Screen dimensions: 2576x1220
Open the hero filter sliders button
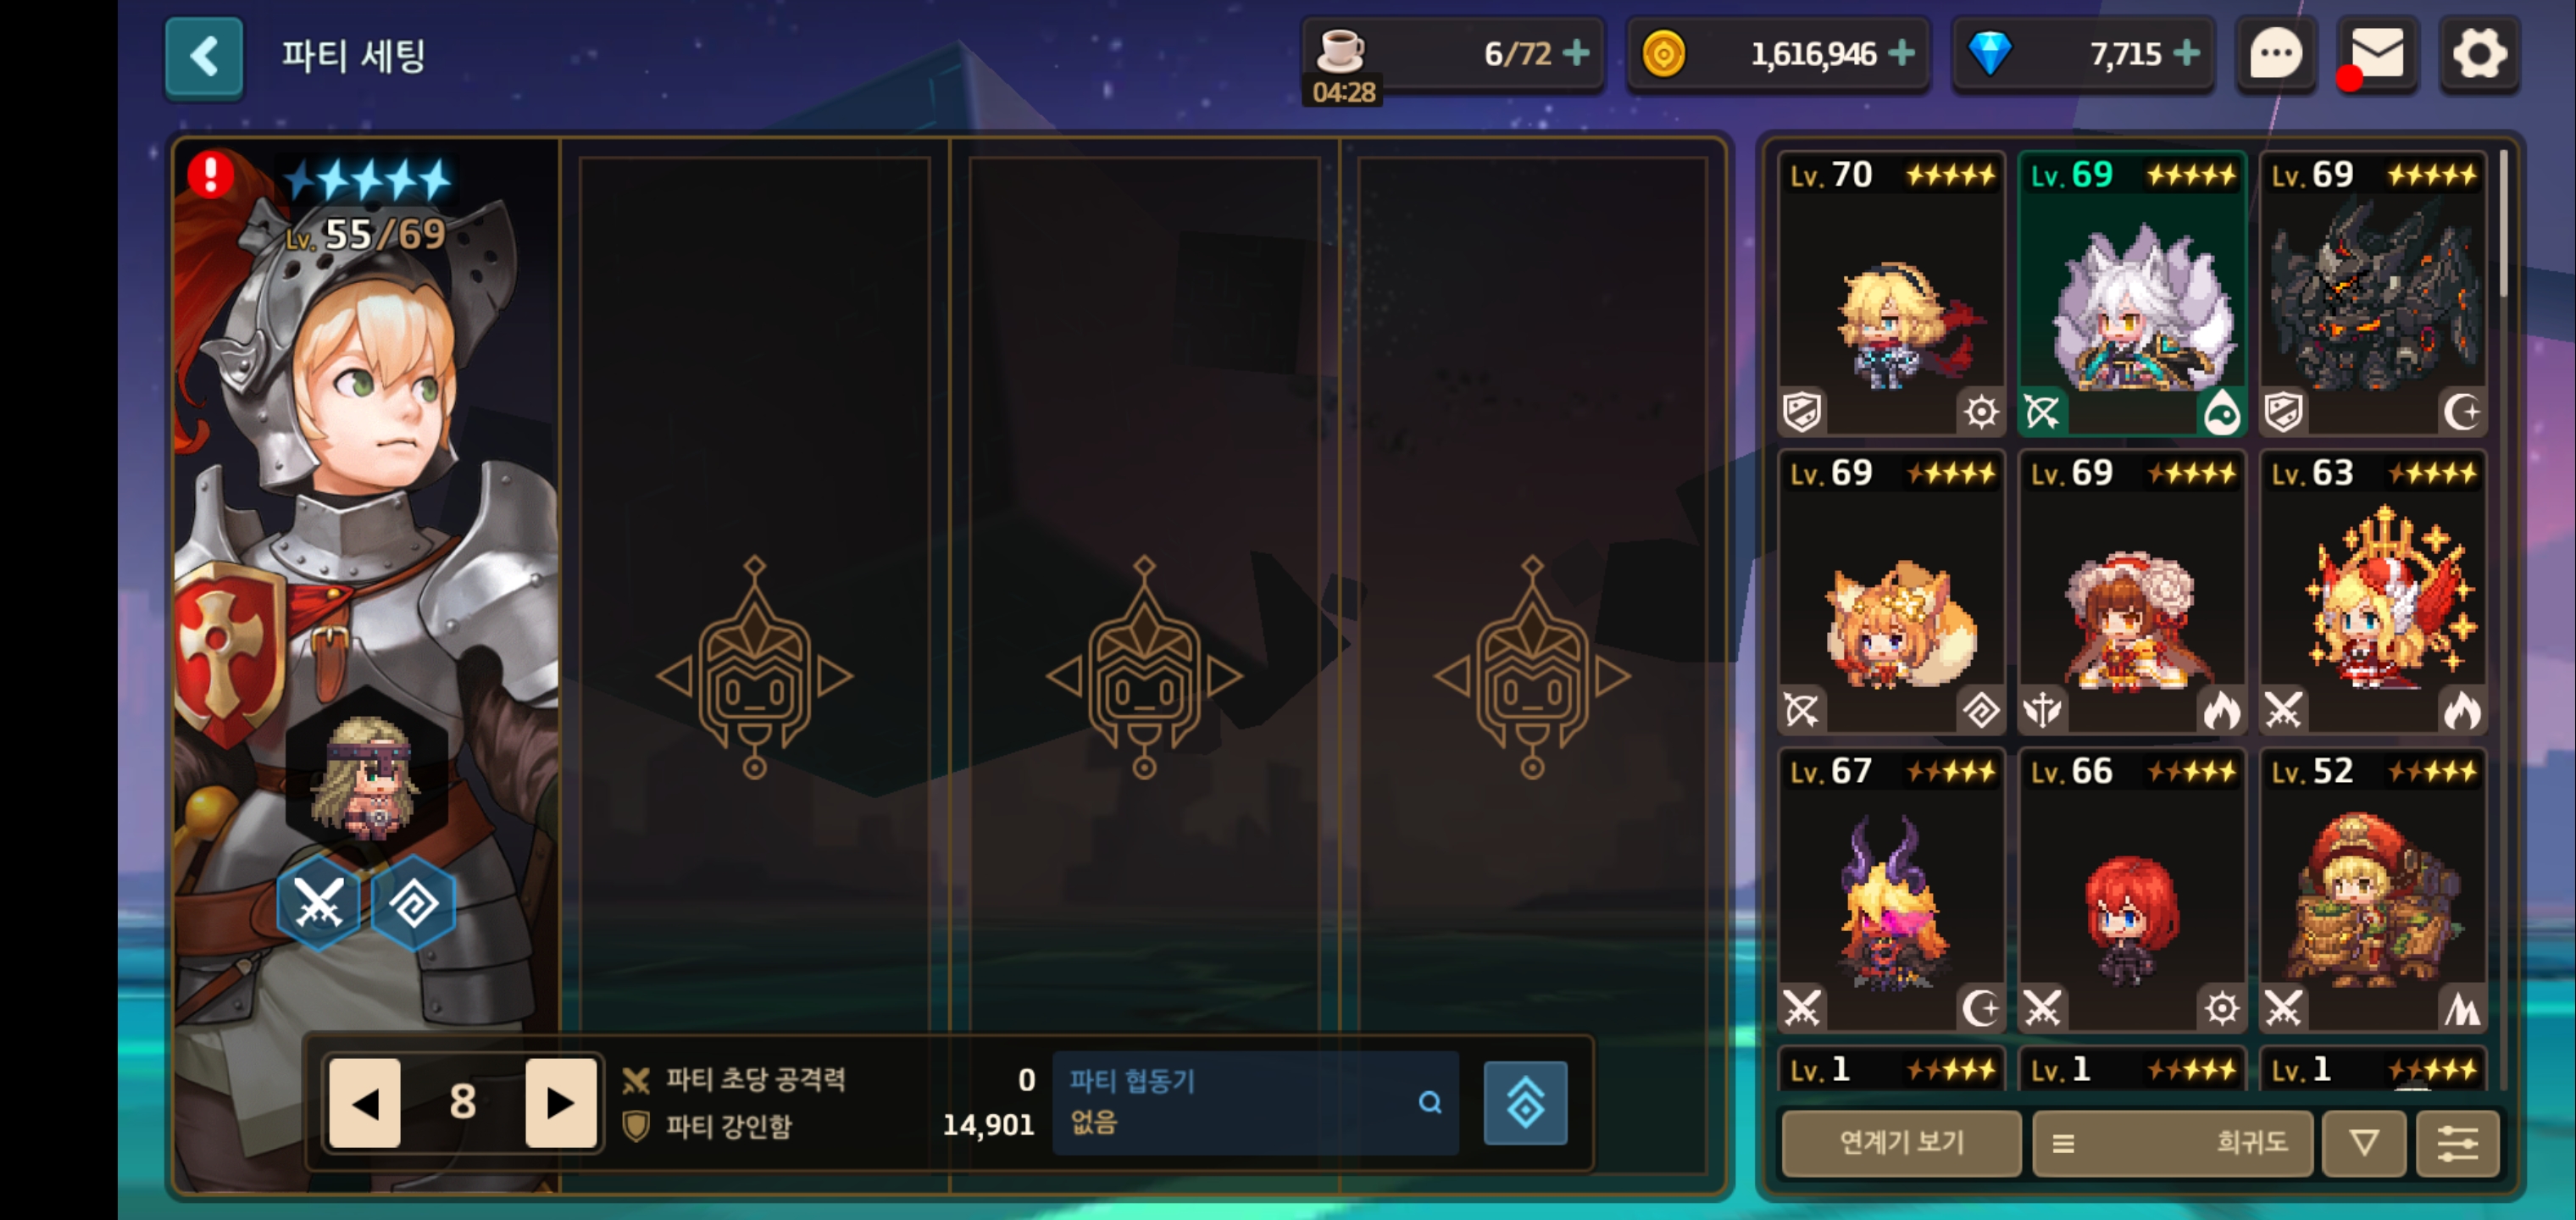click(x=2458, y=1143)
